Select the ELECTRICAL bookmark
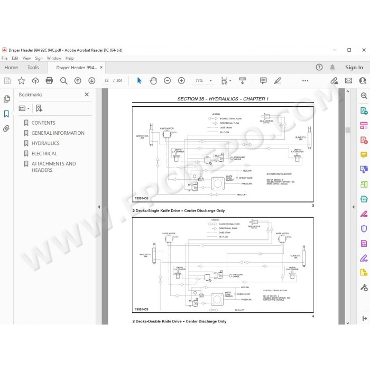 coord(44,154)
